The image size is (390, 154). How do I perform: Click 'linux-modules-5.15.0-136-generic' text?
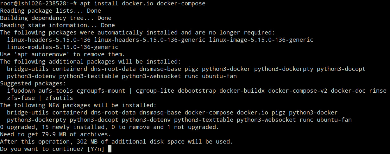tap(63, 47)
